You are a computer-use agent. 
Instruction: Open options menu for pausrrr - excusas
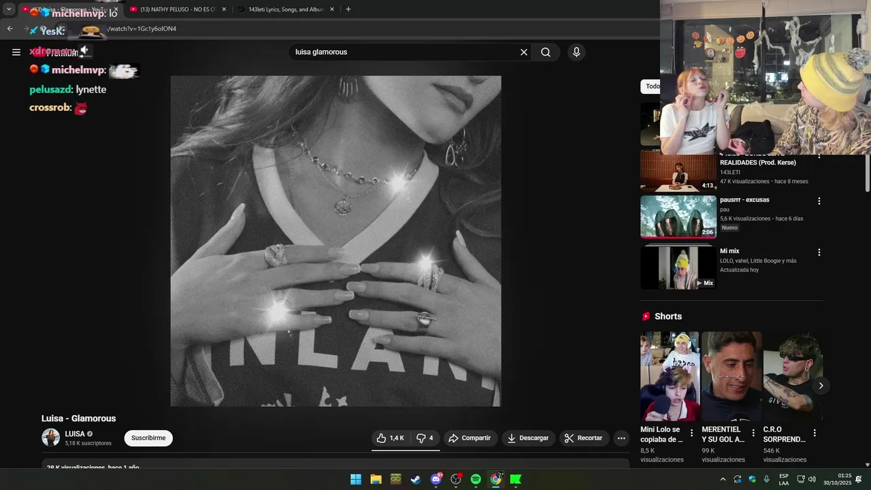click(819, 201)
